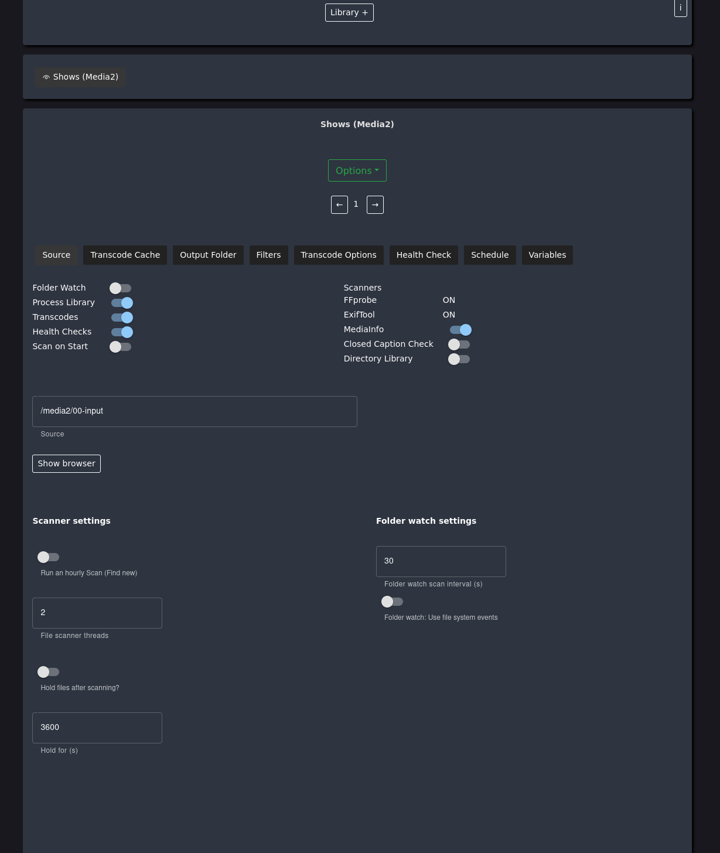Click the right arrow page button

(x=375, y=204)
